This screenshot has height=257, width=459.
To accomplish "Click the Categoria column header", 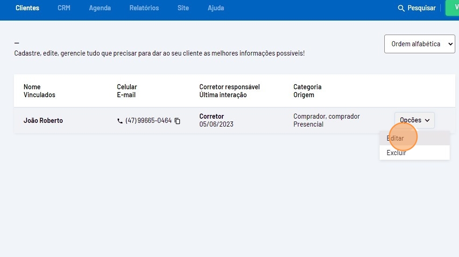I will coord(307,87).
